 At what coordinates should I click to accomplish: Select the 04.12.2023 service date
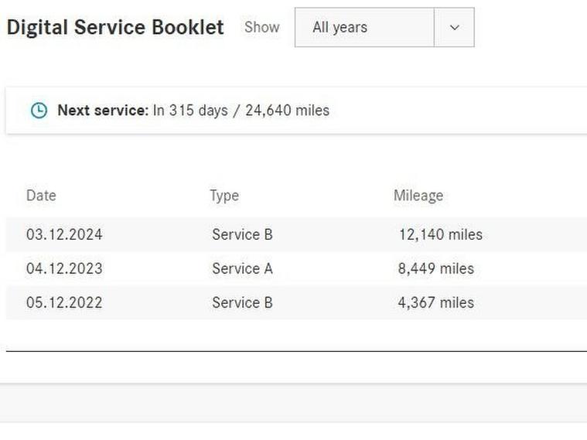click(x=64, y=268)
